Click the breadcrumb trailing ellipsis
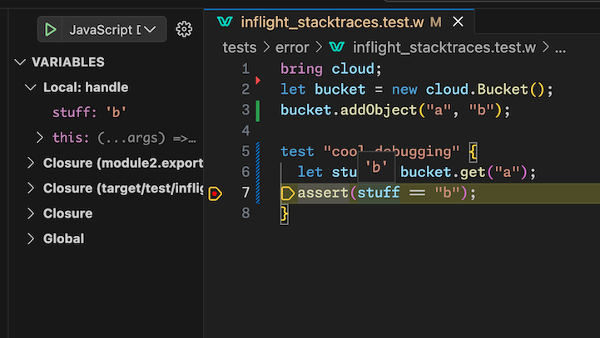The width and height of the screenshot is (600, 338). pyautogui.click(x=560, y=47)
